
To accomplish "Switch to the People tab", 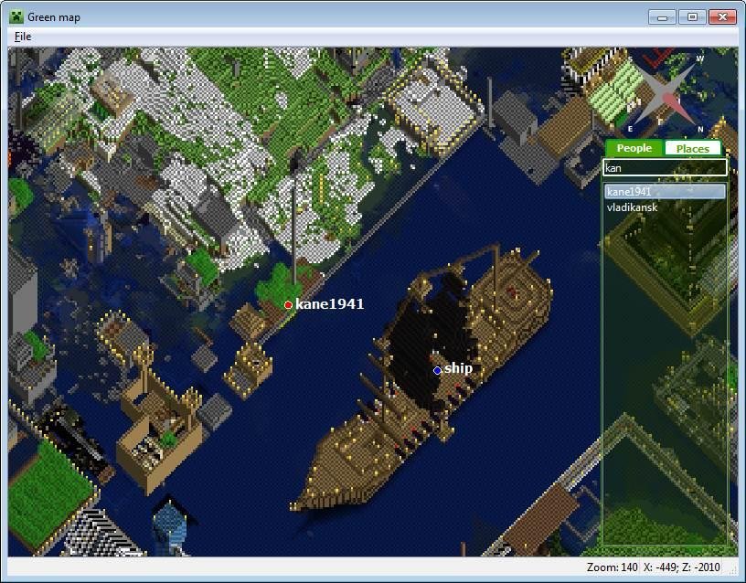I will tap(634, 148).
